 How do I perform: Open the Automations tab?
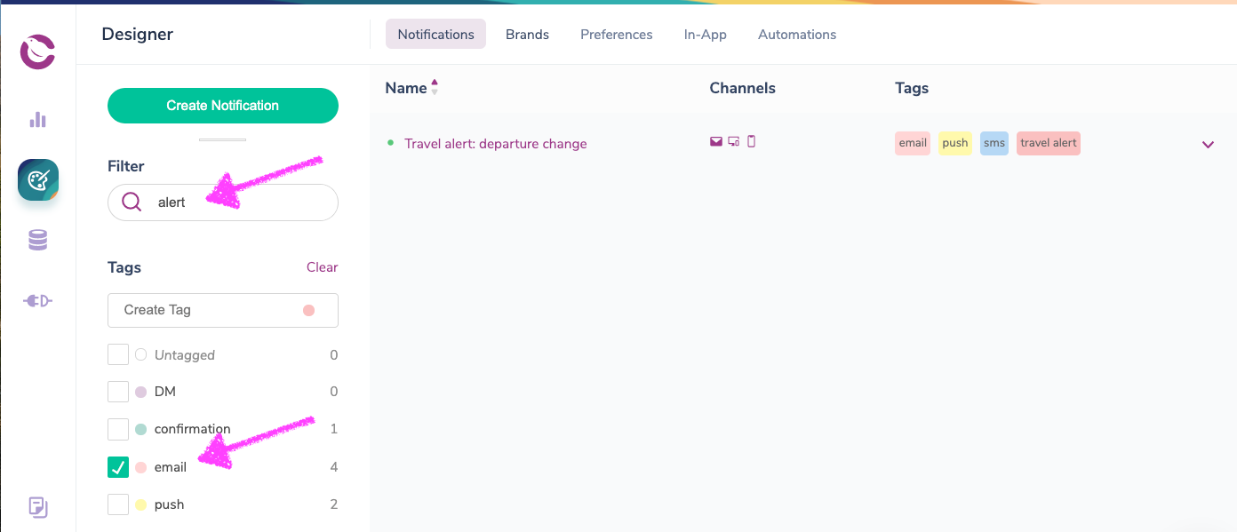pyautogui.click(x=797, y=35)
